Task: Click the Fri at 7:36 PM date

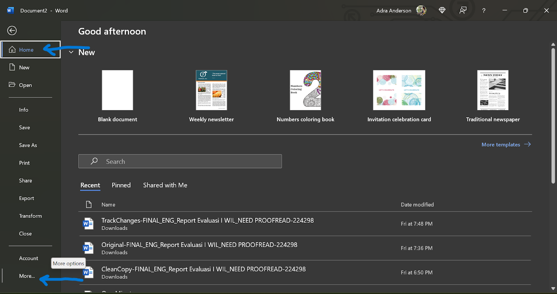Action: (x=416, y=248)
